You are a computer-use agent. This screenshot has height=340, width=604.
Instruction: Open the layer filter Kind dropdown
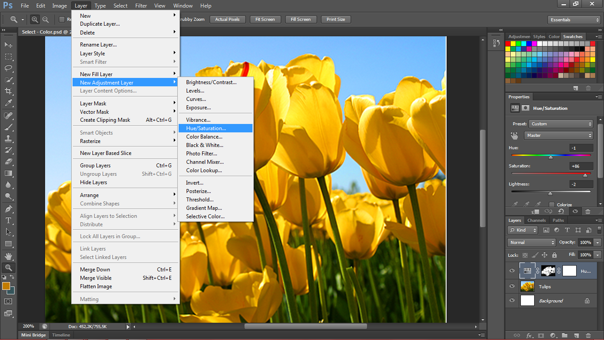[x=523, y=230]
